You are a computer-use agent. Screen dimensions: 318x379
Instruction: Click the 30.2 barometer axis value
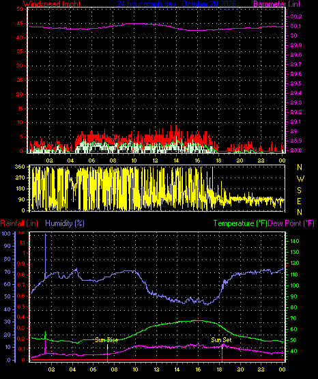[296, 16]
